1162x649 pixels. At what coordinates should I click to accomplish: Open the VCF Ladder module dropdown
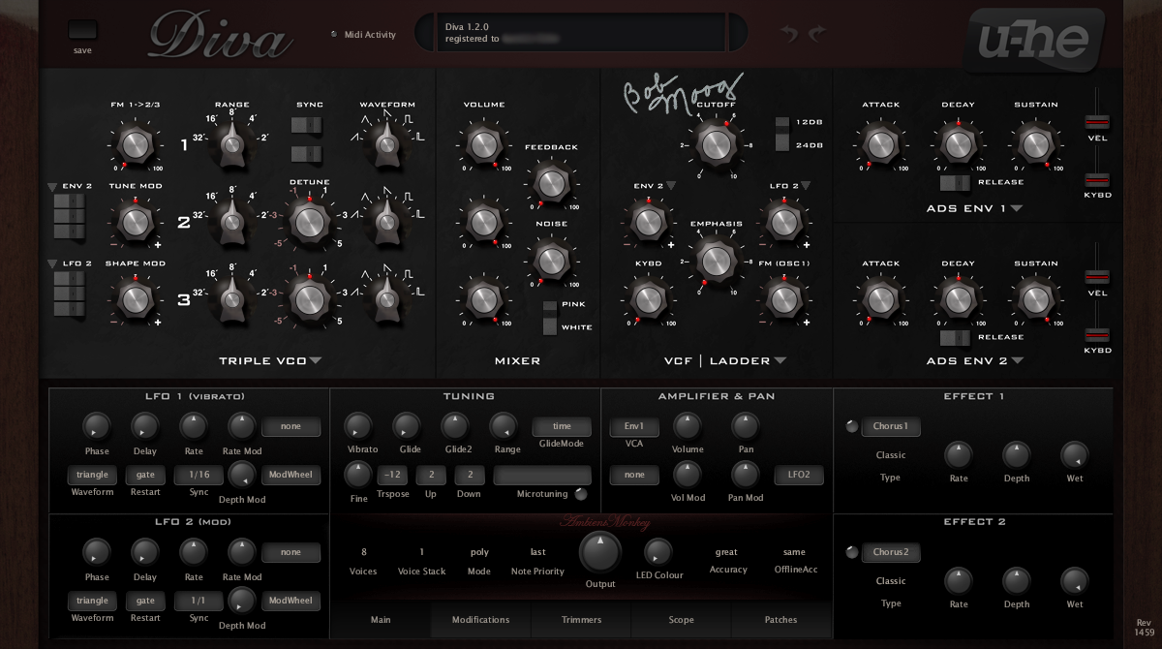point(780,361)
